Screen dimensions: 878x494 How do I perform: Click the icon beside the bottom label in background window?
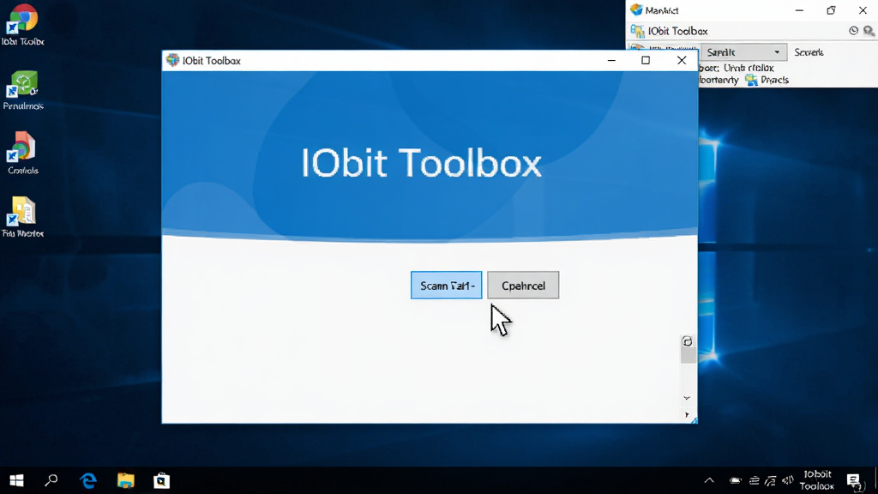tap(751, 80)
